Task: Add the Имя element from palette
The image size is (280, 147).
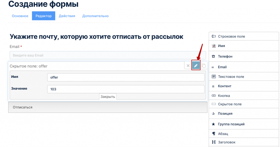Action: pyautogui.click(x=244, y=46)
